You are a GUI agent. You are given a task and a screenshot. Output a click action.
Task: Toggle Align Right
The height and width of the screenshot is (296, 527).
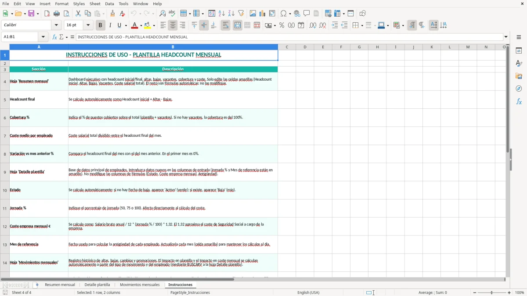click(x=182, y=25)
